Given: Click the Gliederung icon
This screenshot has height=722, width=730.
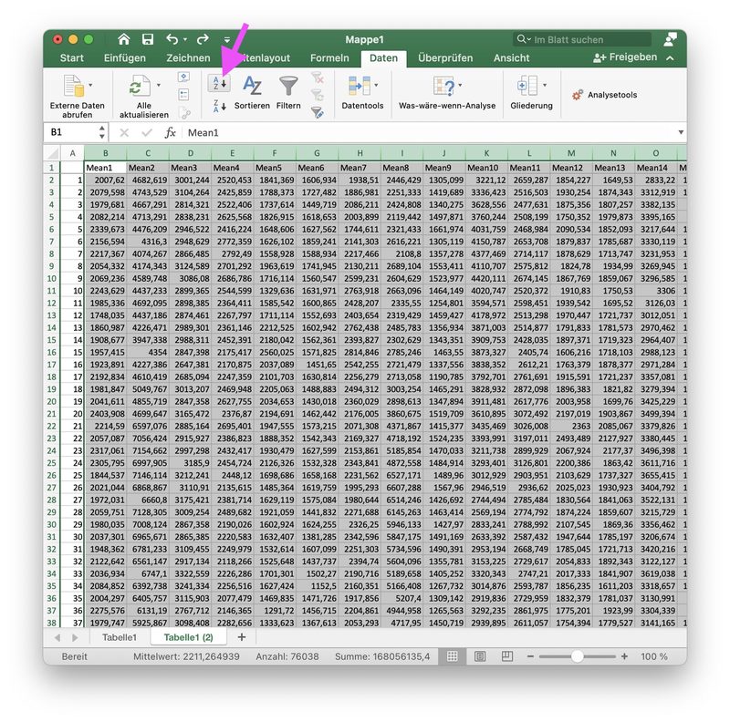Looking at the screenshot, I should click(x=527, y=86).
